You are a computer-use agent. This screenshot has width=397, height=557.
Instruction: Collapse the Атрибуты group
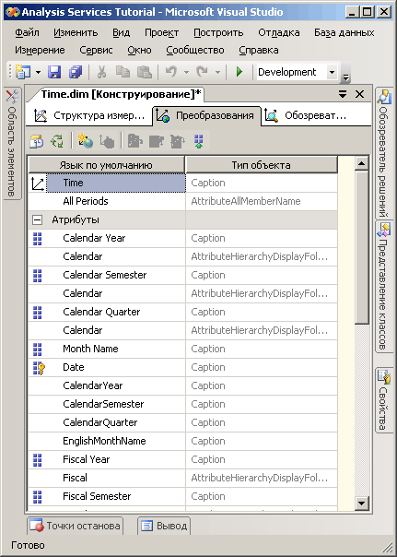click(x=37, y=219)
